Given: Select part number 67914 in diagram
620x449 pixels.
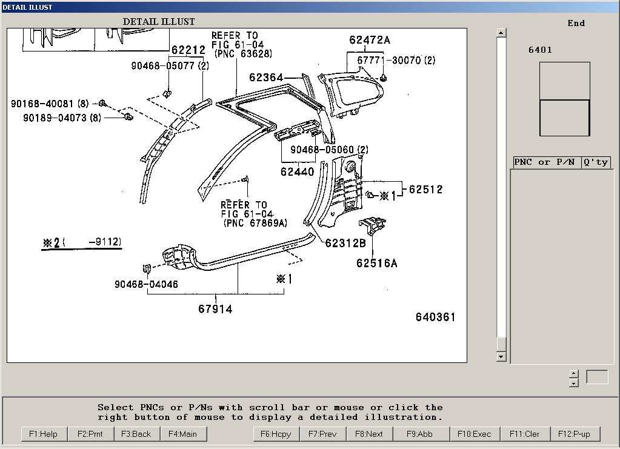Looking at the screenshot, I should [215, 309].
